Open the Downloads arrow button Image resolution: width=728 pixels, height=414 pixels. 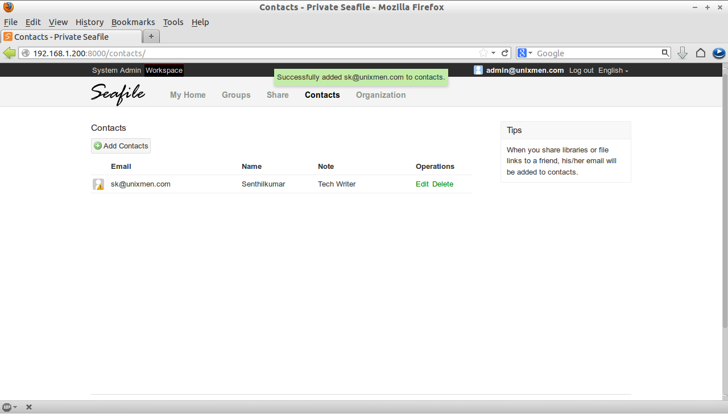tap(682, 53)
